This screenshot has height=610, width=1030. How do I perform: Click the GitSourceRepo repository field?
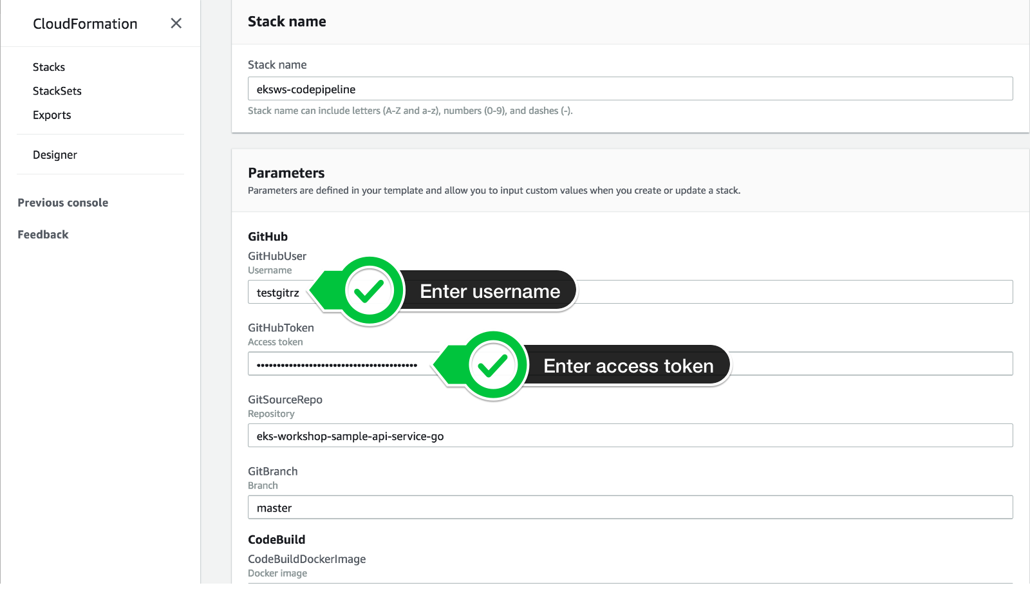(630, 435)
